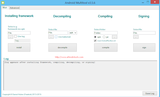This screenshot has width=160, height=97.
Task: Select the jar radio button
Action: click(104, 37)
